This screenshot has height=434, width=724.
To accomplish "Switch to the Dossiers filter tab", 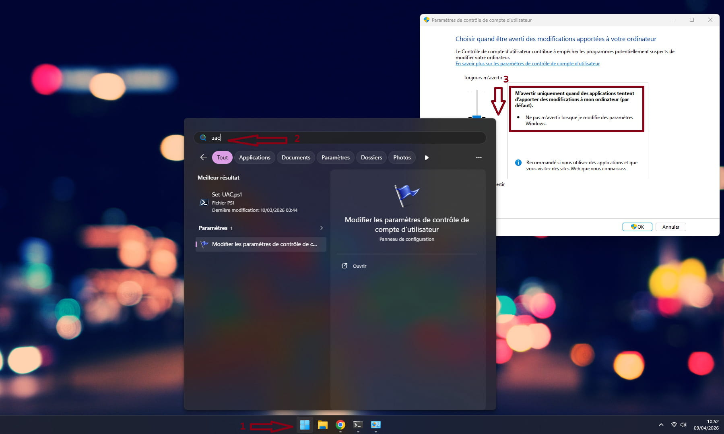I will [x=371, y=157].
